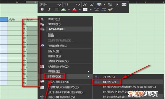
Task: Click the ascending A-Z sort icon
Action: tap(97, 77)
